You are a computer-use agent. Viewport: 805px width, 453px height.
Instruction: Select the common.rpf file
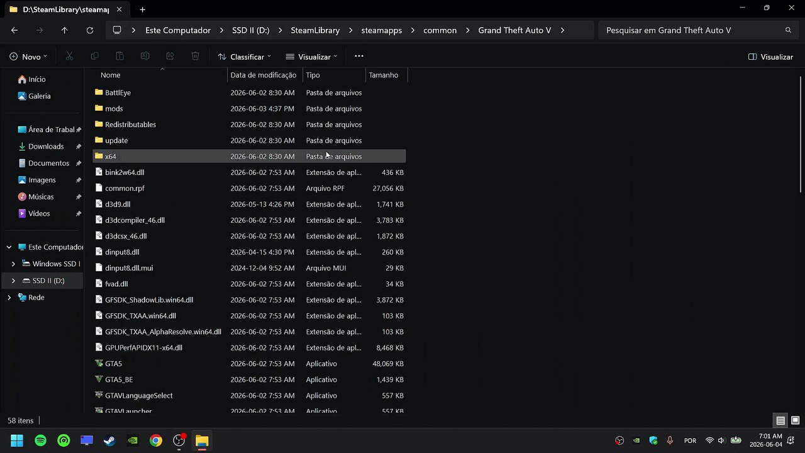(249, 188)
